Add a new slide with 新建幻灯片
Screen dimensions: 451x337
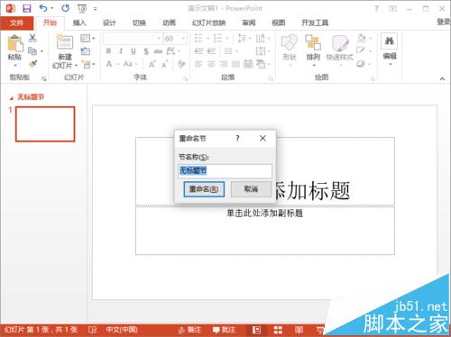point(65,51)
